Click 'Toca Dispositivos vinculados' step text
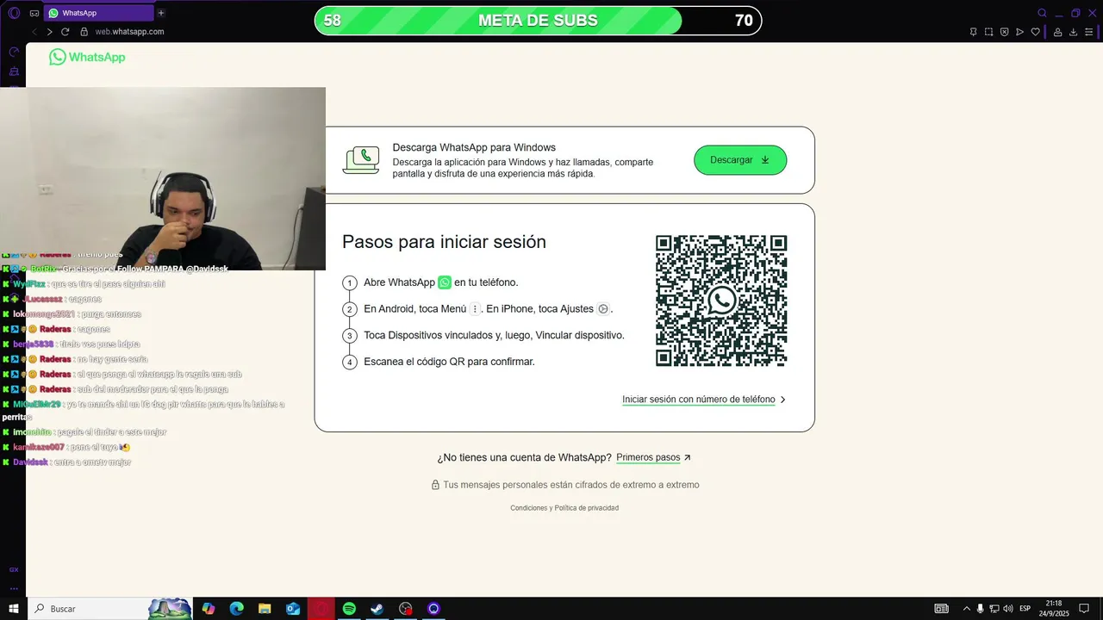 pyautogui.click(x=494, y=335)
